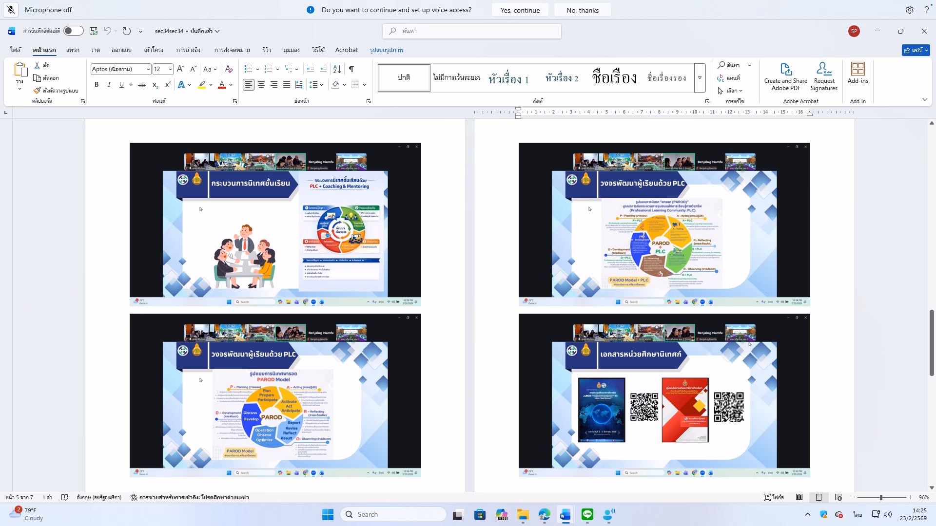936x526 pixels.
Task: Apply strikethrough text formatting
Action: click(142, 85)
